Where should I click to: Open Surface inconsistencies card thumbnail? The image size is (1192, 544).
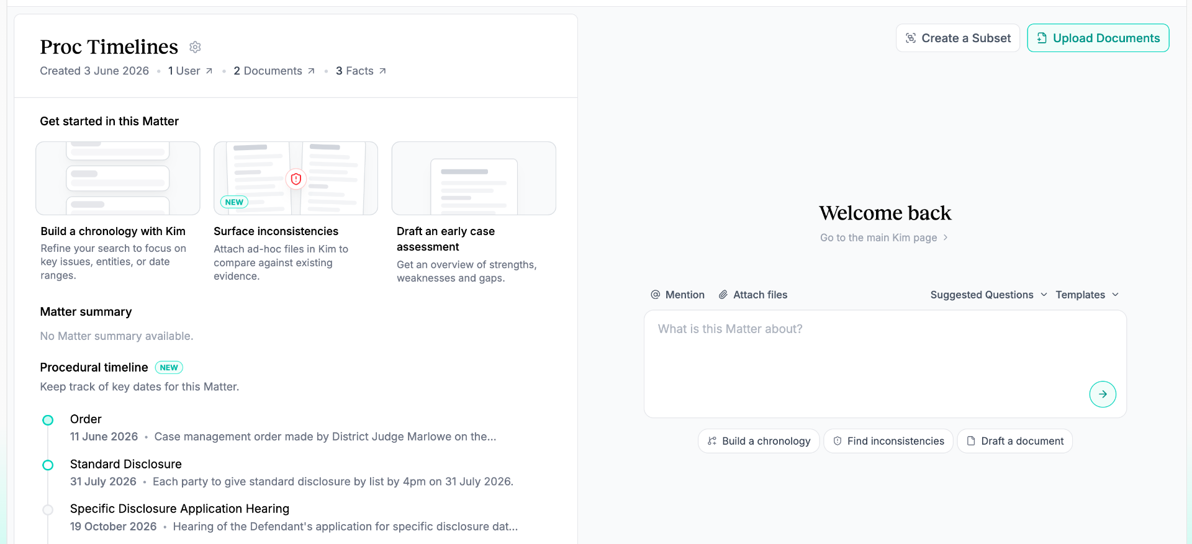tap(296, 178)
